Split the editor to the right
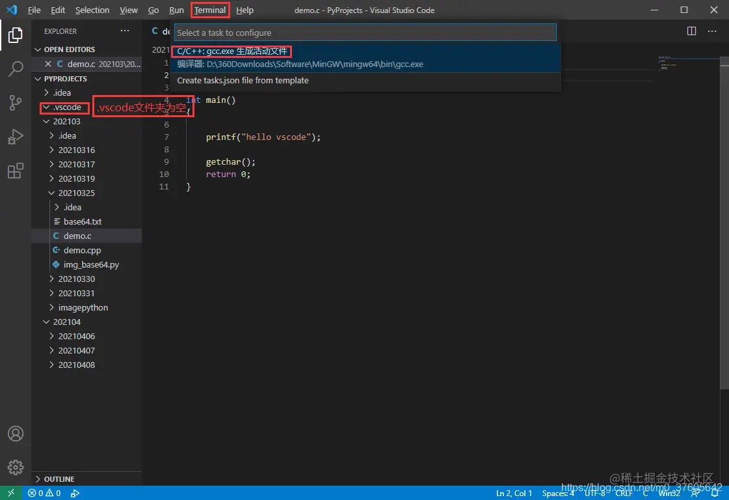Screen dimensions: 729x500 [691, 31]
